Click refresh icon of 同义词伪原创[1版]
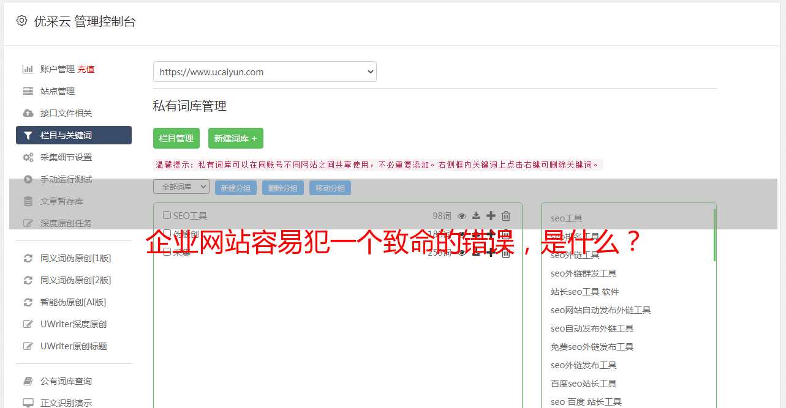This screenshot has width=786, height=408. coord(28,258)
